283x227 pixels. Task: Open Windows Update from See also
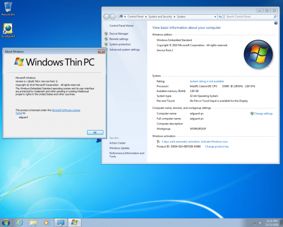click(x=119, y=148)
